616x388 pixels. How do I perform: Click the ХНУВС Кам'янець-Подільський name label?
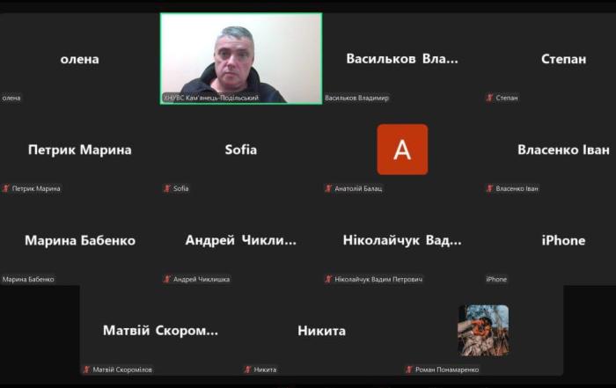pyautogui.click(x=211, y=98)
